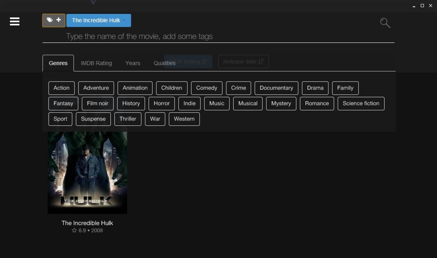Select the Indie genre tag

point(189,104)
